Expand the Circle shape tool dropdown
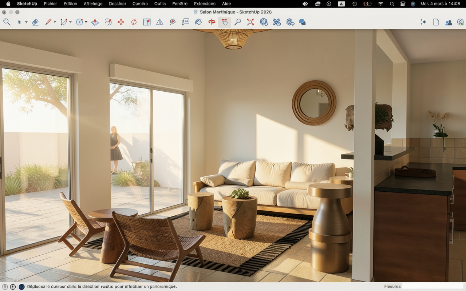Viewport: 466px width, 291px height. click(86, 22)
